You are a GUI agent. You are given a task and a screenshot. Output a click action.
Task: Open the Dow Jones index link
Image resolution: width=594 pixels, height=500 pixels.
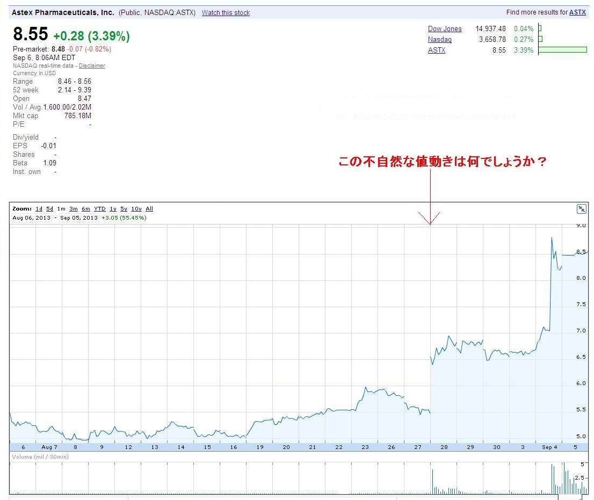(445, 29)
